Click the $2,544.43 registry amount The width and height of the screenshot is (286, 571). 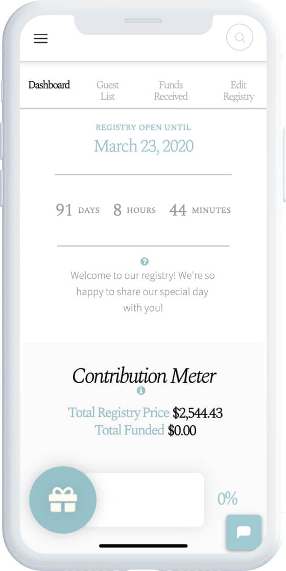click(x=198, y=413)
